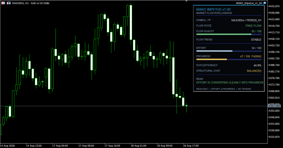Click the yellow Progress bar
Image resolution: width=283 pixels, height=148 pixels.
tap(229, 59)
